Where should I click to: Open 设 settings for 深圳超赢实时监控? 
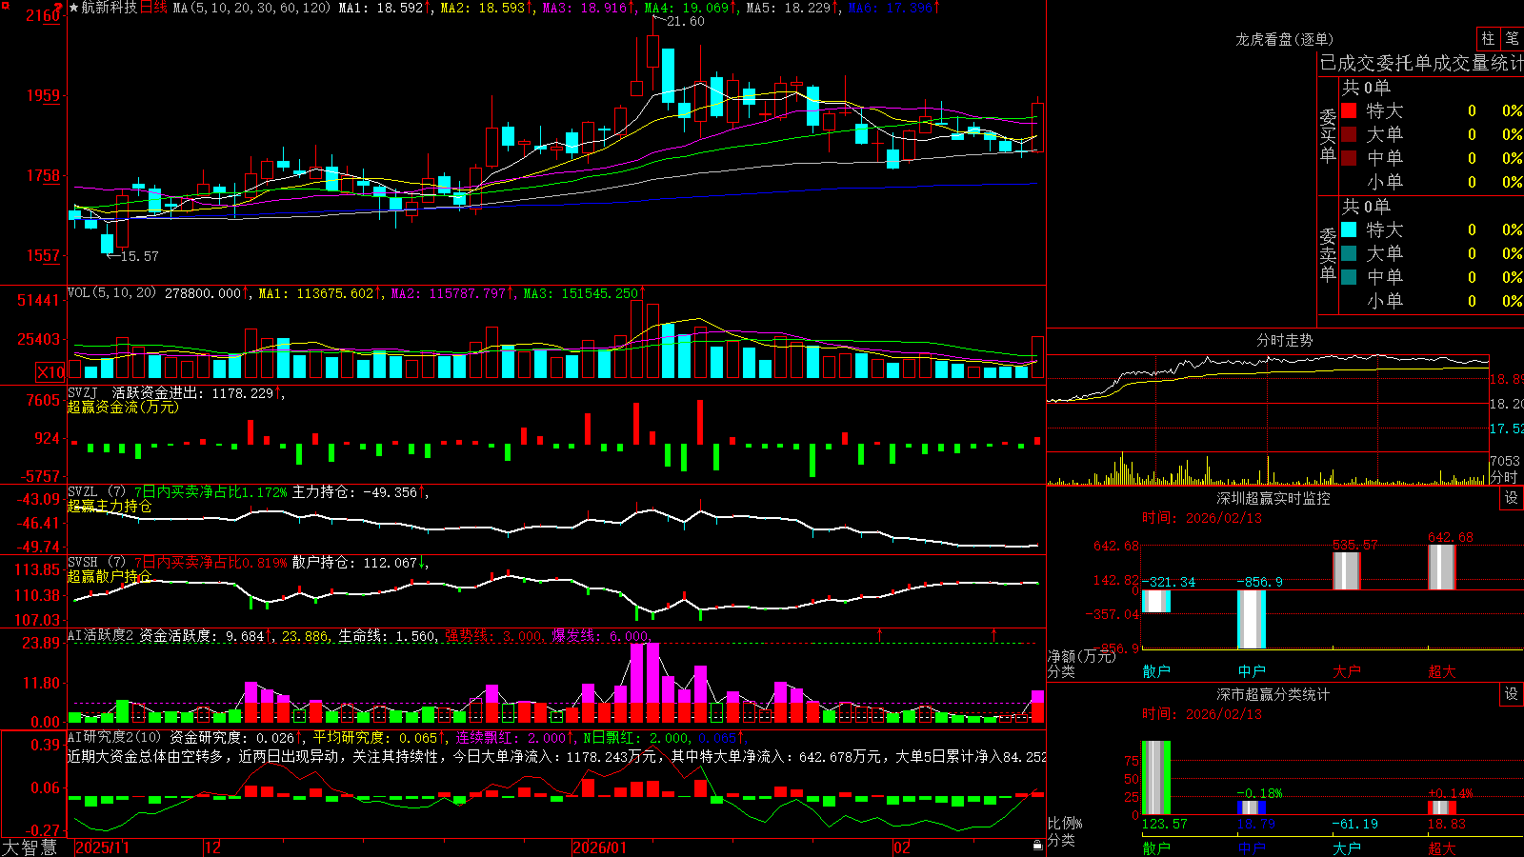coord(1512,498)
